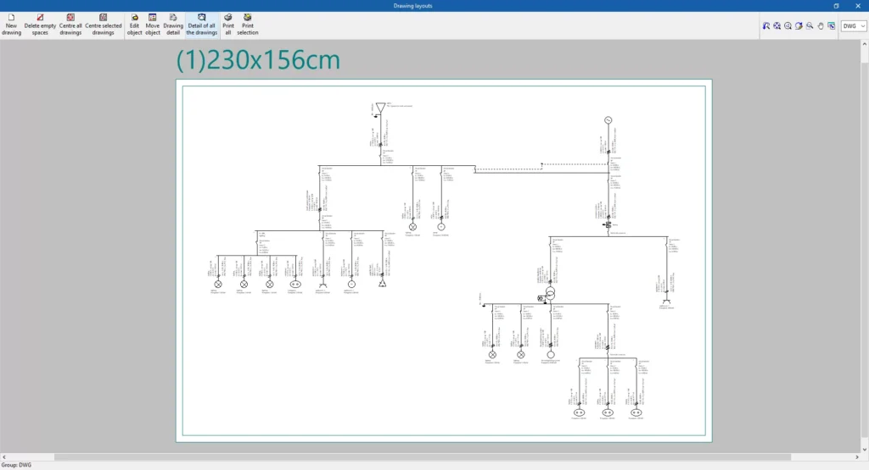Click the last view toolbar icon beside DWG
The width and height of the screenshot is (869, 470).
click(832, 26)
